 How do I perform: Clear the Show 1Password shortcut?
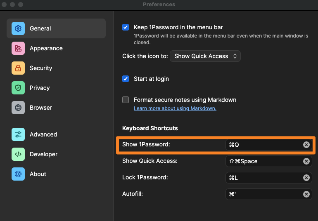(x=306, y=145)
